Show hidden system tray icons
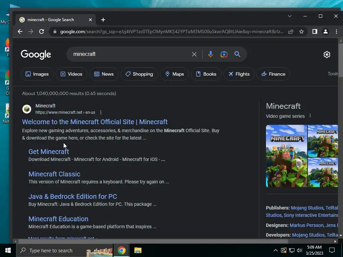Image resolution: width=343 pixels, height=257 pixels. [276, 250]
